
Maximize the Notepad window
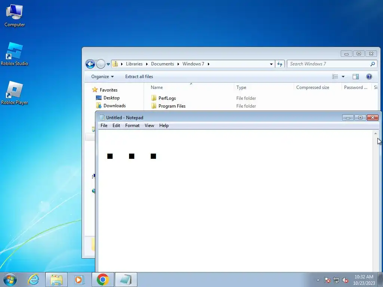pyautogui.click(x=360, y=118)
